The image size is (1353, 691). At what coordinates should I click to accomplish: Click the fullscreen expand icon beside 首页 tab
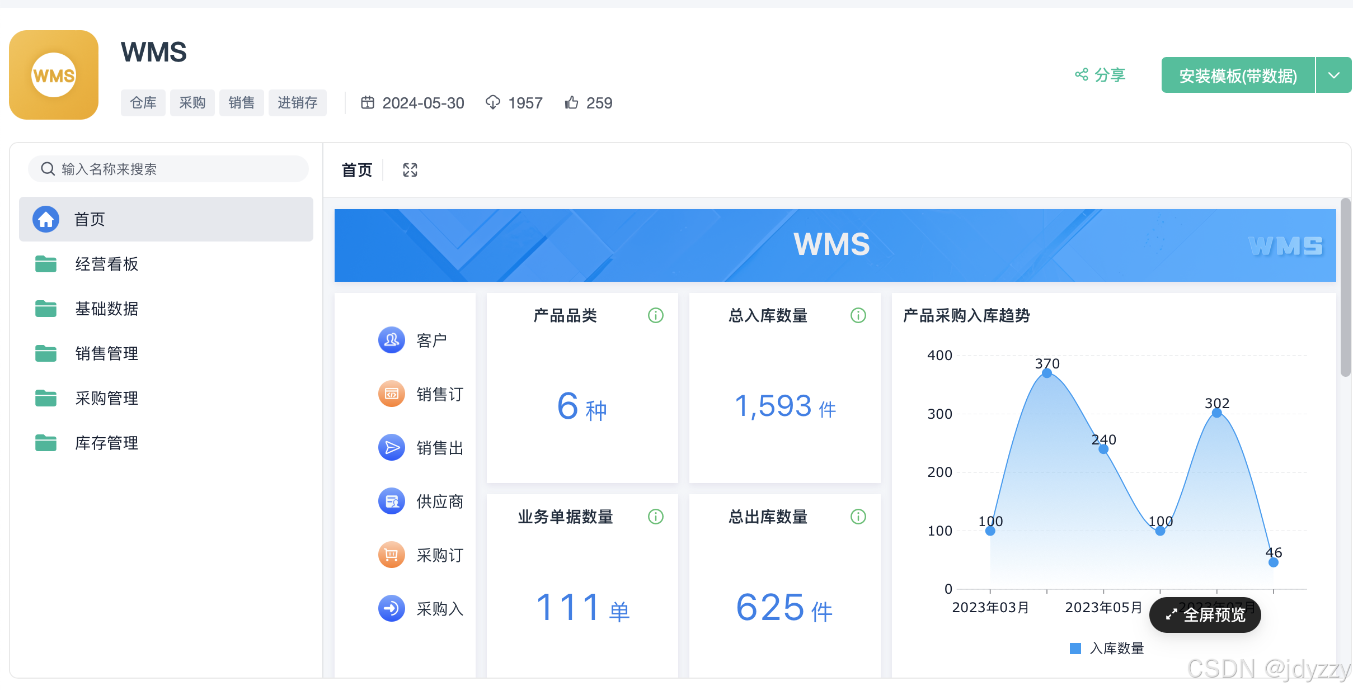pos(410,169)
